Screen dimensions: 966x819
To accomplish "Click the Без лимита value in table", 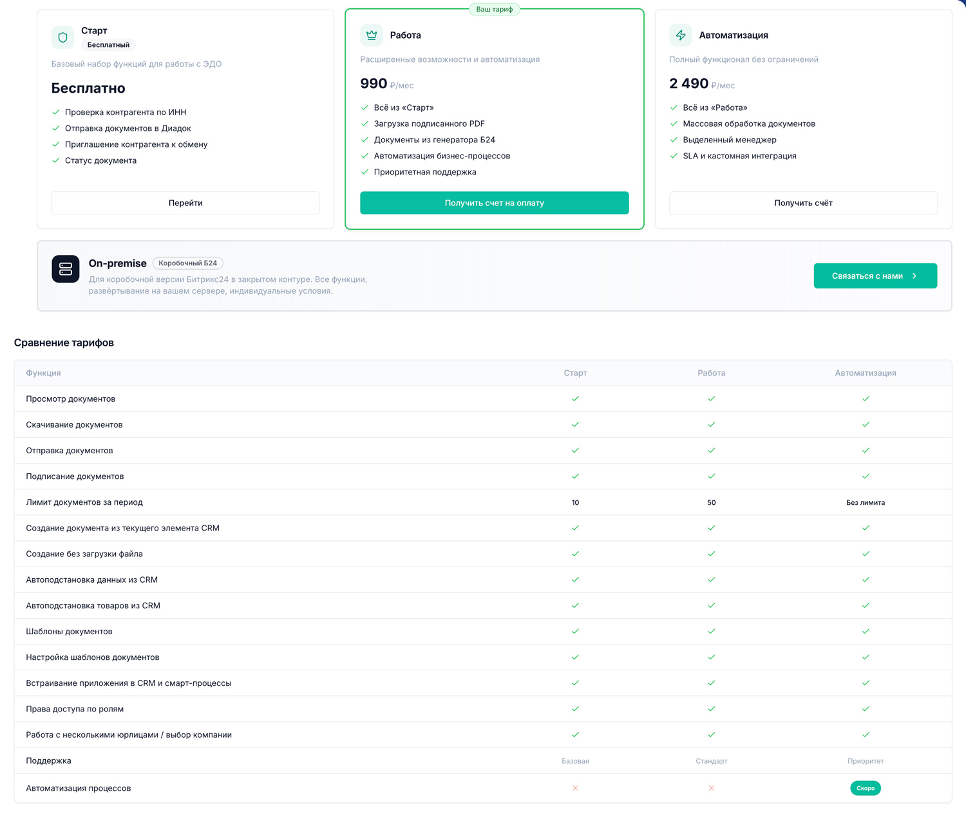I will pos(865,502).
